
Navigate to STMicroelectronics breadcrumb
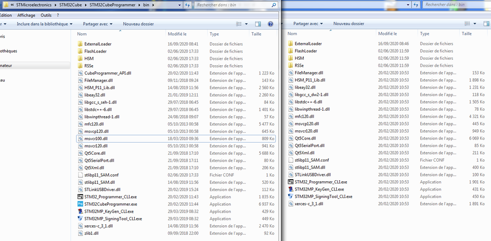click(x=34, y=5)
